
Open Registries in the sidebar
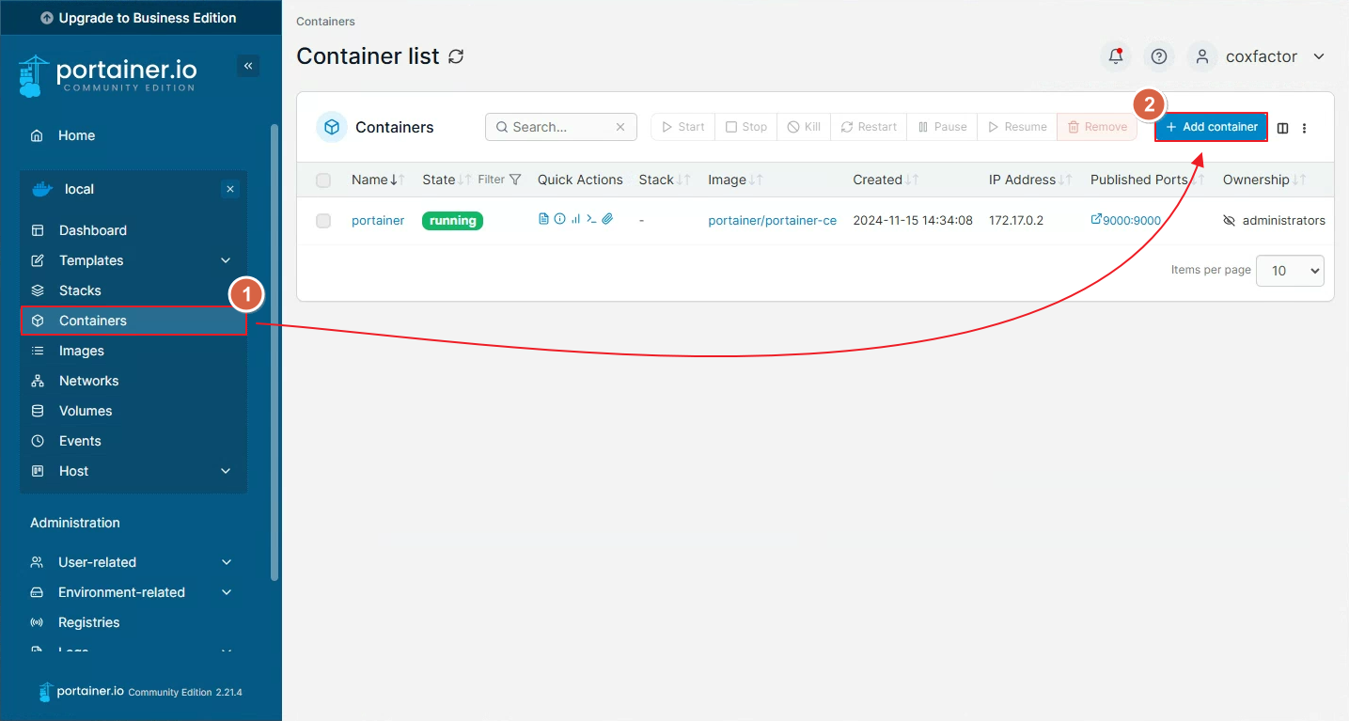(133, 622)
